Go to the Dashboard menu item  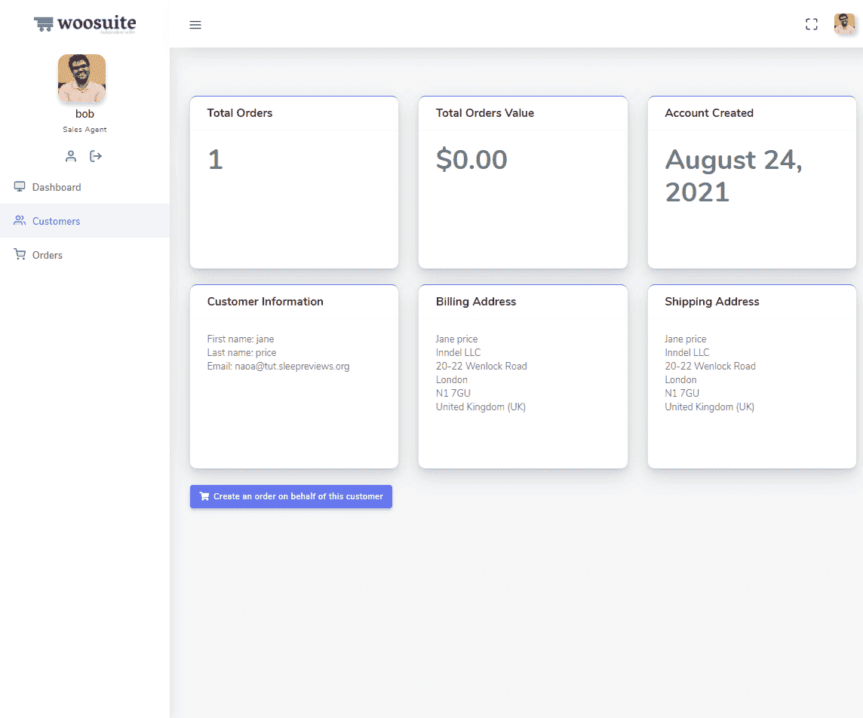point(57,187)
